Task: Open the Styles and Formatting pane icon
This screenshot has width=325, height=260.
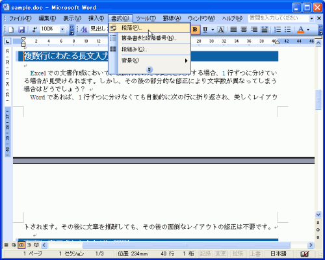Action: 84,29
